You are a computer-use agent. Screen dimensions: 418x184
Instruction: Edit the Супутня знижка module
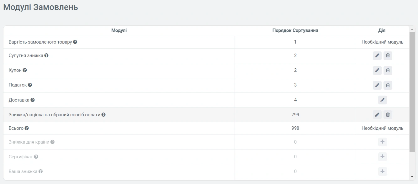coord(377,56)
